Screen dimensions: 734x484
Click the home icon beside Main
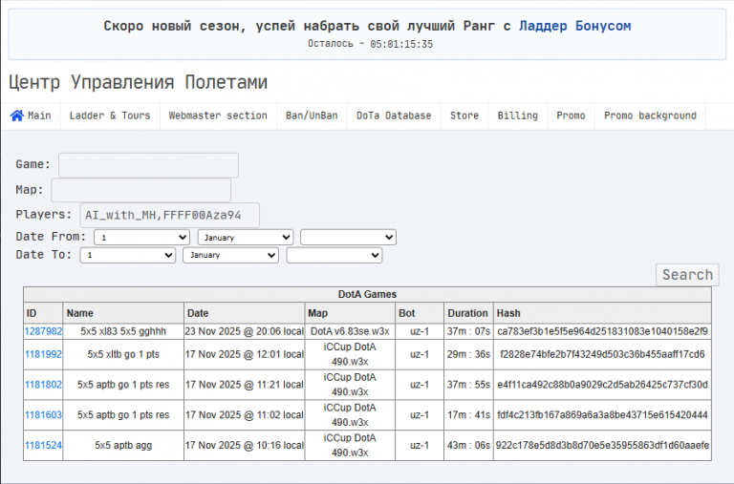click(16, 116)
